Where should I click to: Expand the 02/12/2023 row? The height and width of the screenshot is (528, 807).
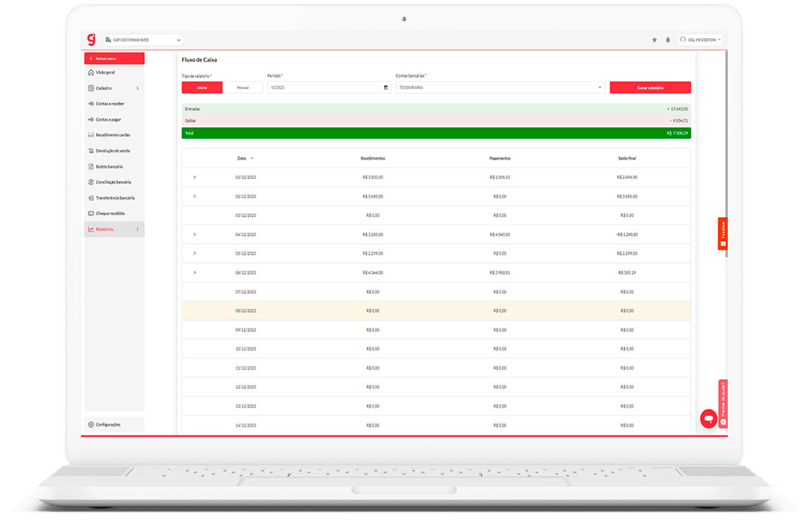click(195, 196)
